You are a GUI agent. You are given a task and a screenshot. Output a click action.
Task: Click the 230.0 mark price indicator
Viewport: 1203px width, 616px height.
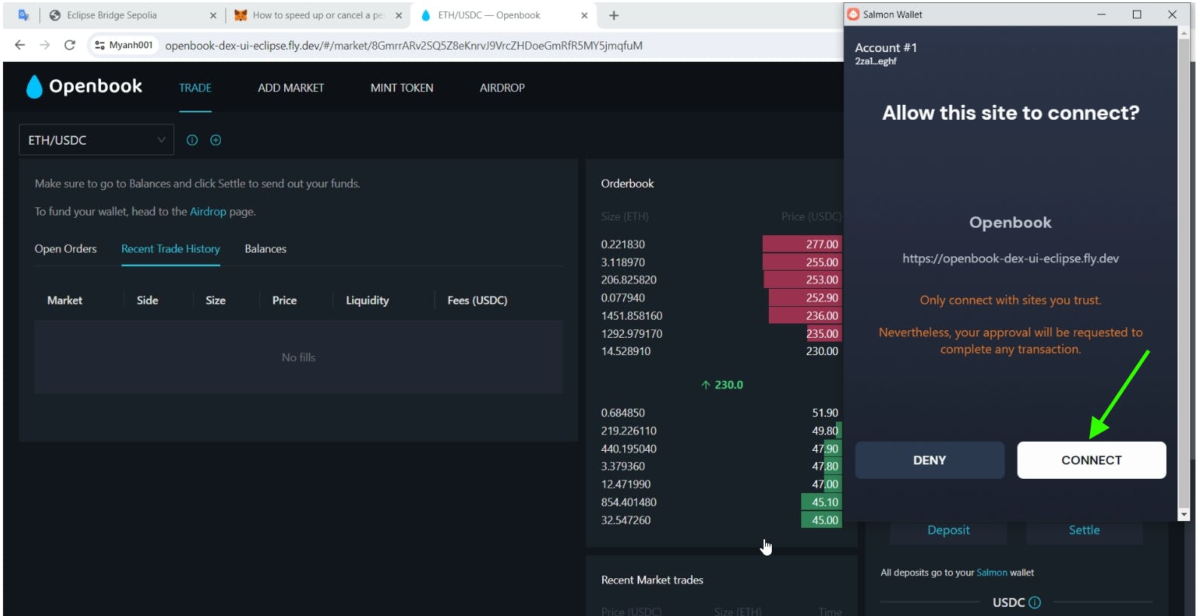click(x=722, y=385)
